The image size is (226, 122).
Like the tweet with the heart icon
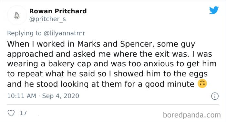(11, 113)
